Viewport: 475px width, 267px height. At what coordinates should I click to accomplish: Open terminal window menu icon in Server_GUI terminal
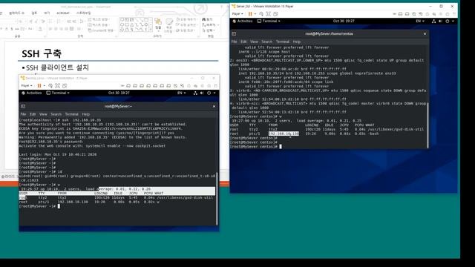coord(234,34)
